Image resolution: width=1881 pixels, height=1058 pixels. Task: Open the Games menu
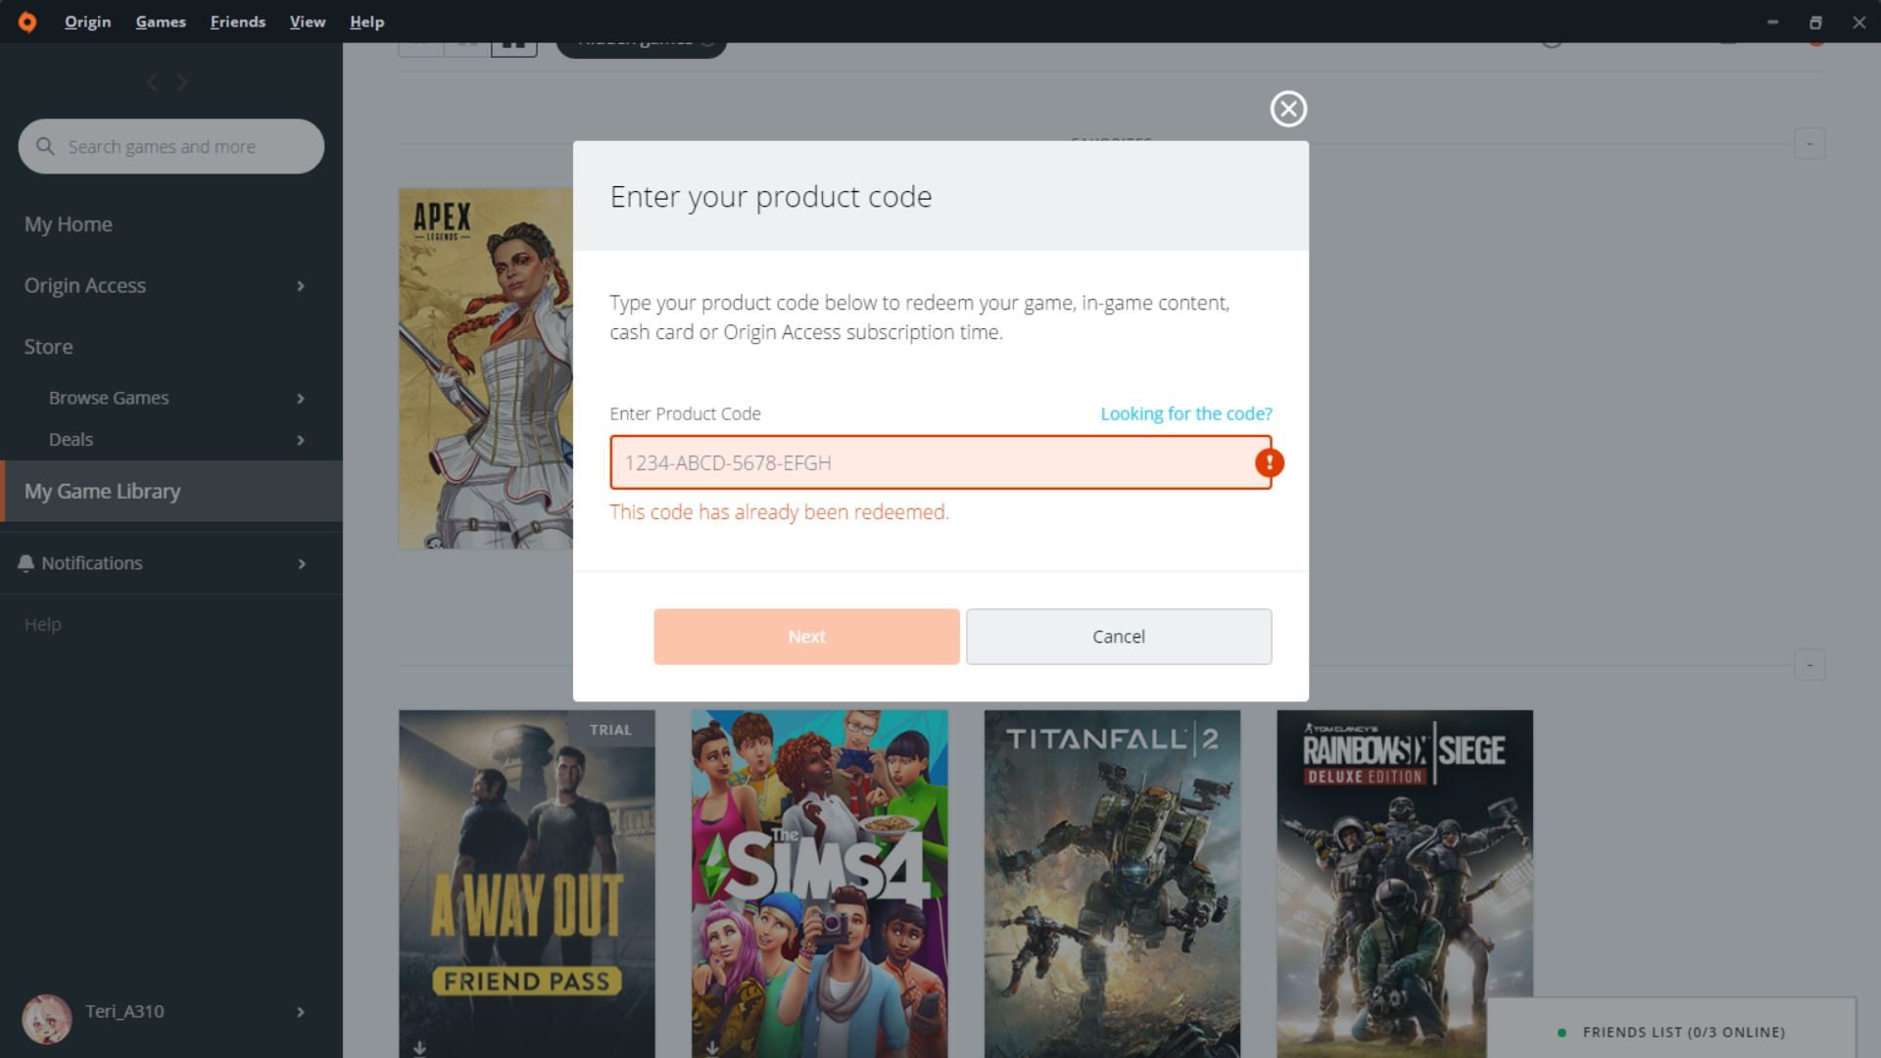point(161,22)
